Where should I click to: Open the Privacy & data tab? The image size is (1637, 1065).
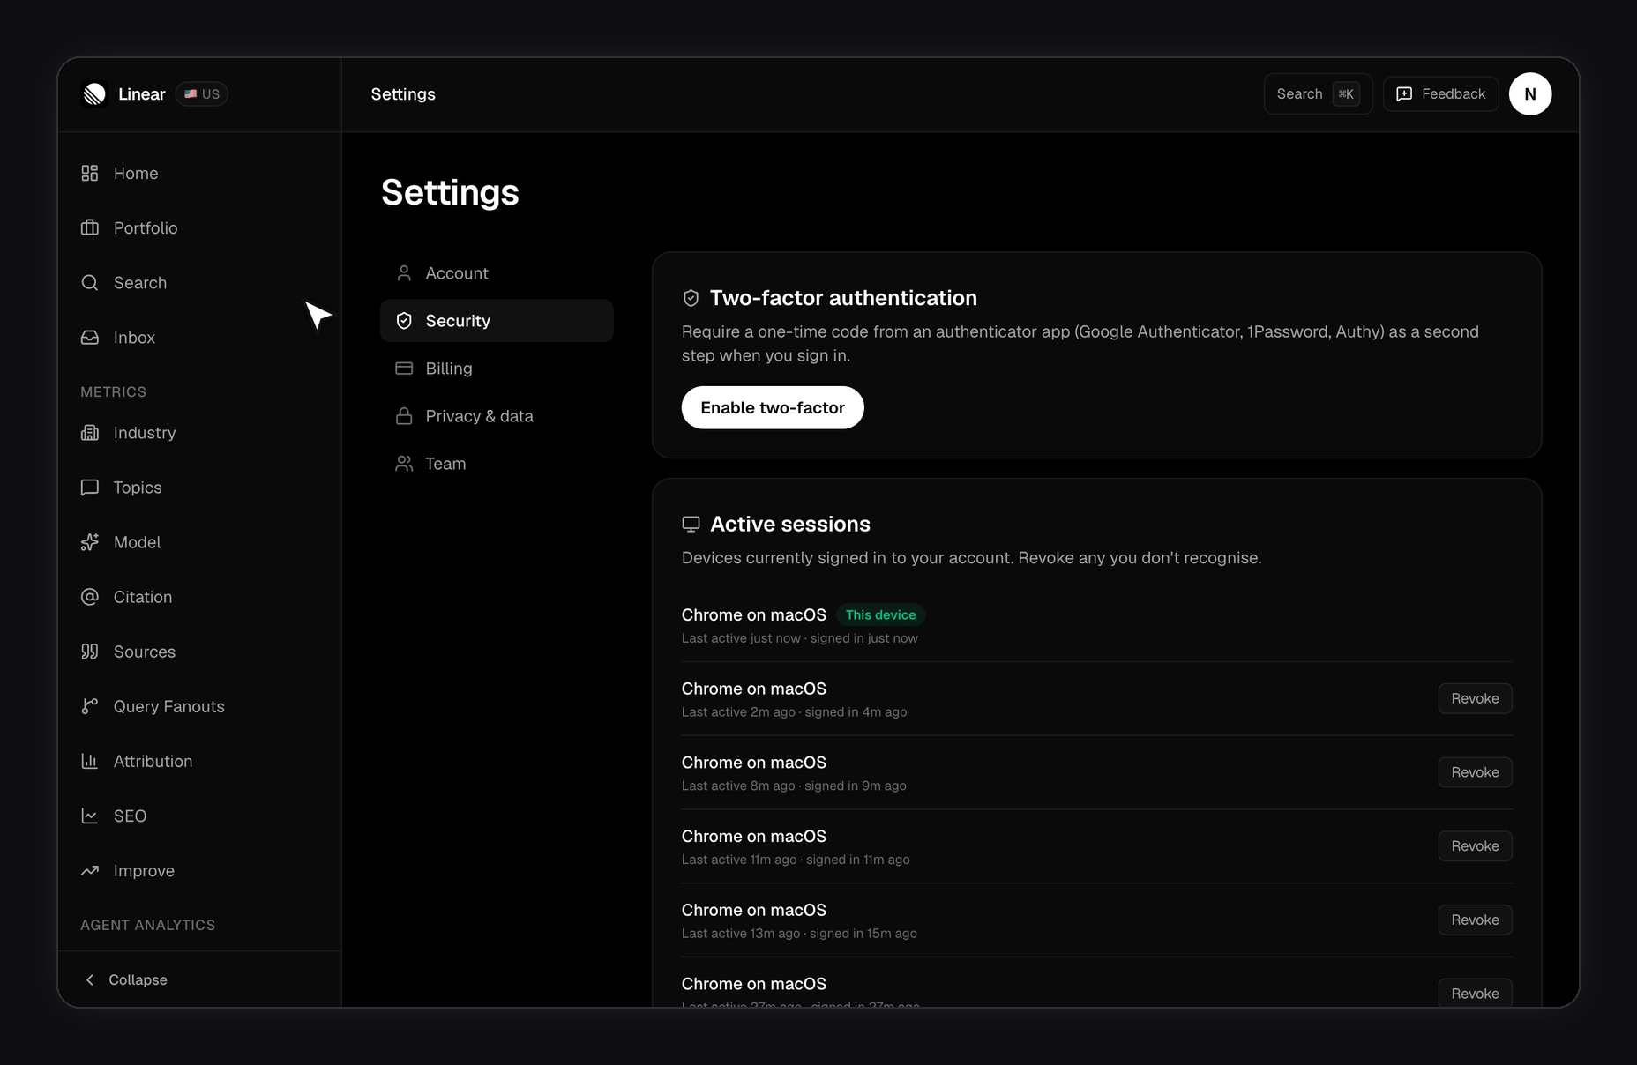pyautogui.click(x=497, y=416)
